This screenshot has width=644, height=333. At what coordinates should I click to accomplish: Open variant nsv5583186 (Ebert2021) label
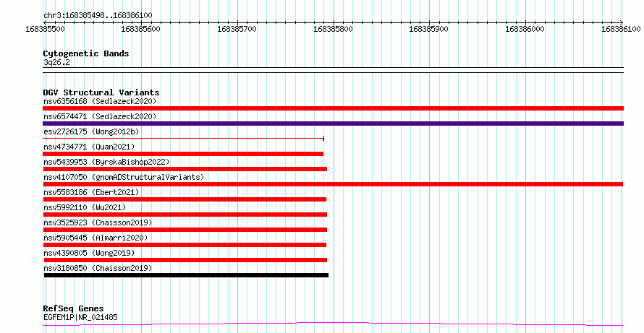91,192
